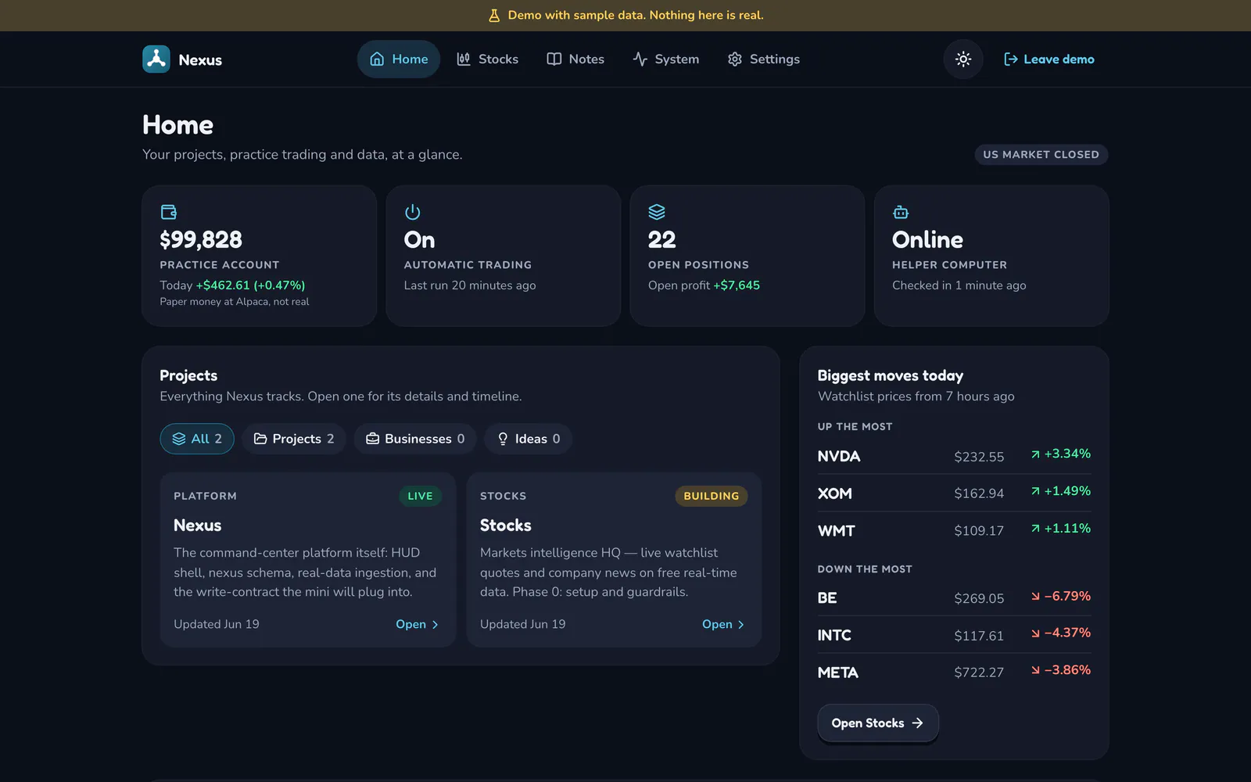Click the Settings gear icon in navbar
Screen dimensions: 1251x782
pos(735,59)
